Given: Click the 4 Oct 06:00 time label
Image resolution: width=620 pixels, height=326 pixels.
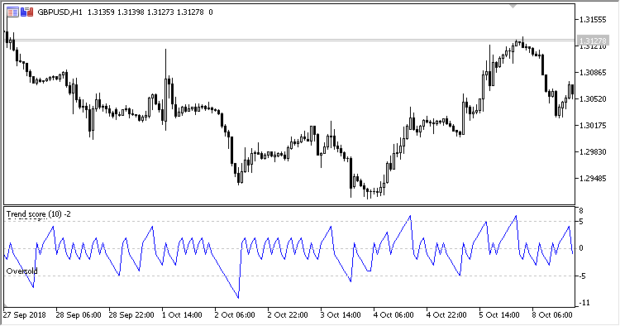Looking at the screenshot, I should point(393,315).
